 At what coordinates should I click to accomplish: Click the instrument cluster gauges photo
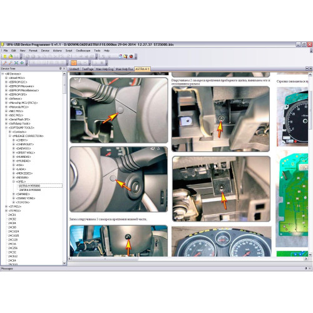click(221, 242)
